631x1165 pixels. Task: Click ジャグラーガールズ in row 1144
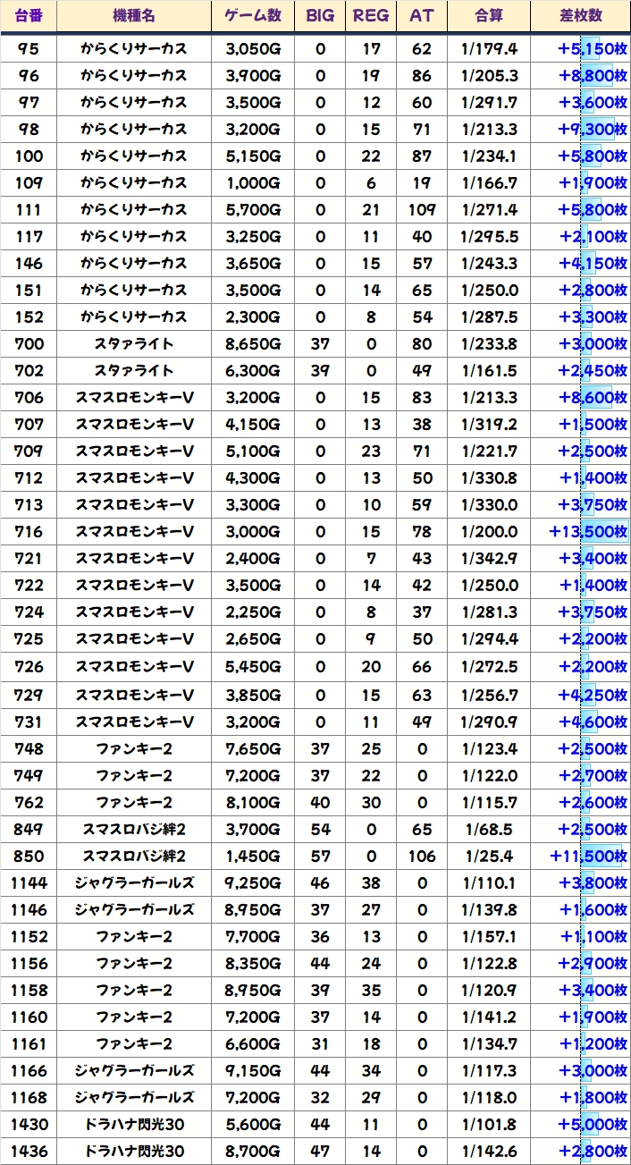pos(134,882)
